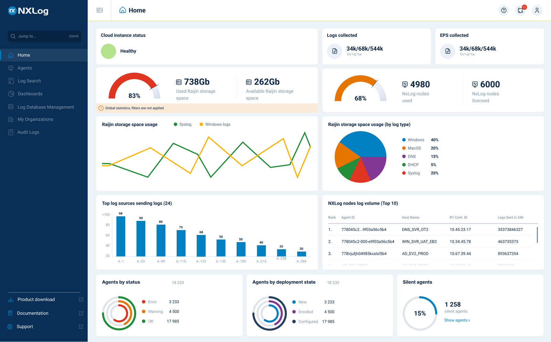The image size is (551, 342).
Task: Click warning icon in Global statistics banner
Action: [x=101, y=108]
